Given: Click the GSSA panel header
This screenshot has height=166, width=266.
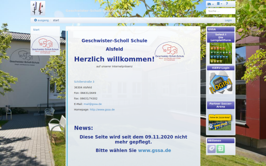Looking at the screenshot, I should [221, 29].
